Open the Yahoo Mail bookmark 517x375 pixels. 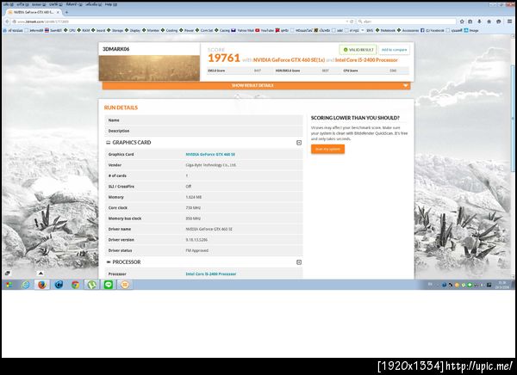coord(243,30)
